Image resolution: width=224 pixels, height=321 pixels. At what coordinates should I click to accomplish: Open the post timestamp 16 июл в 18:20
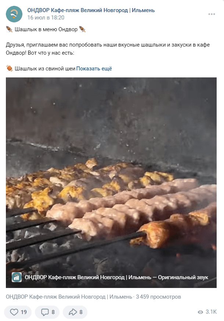pos(46,18)
